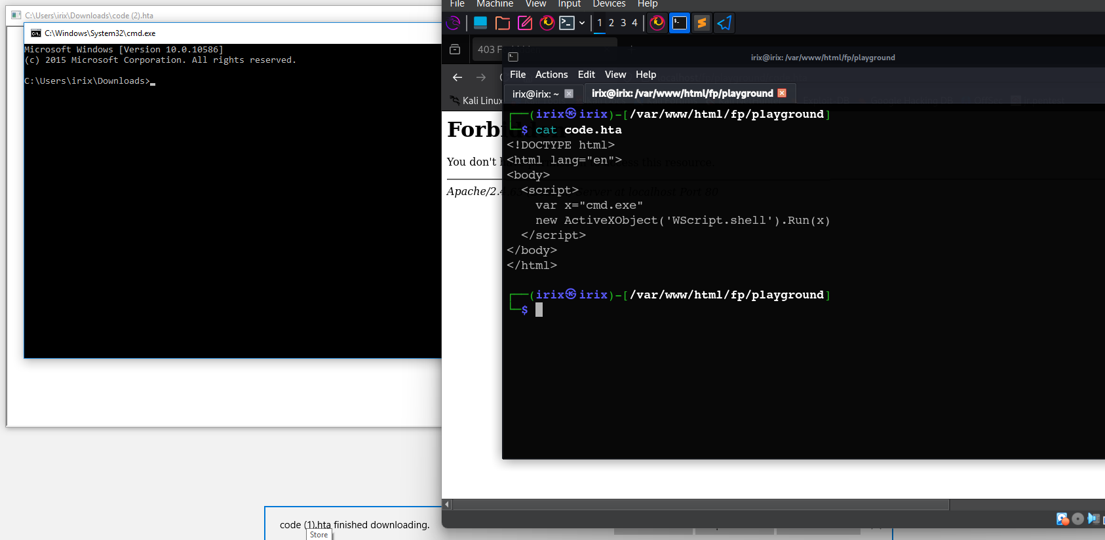Screen dimensions: 1105x540
Task: Click the 'code (1).hta finished downloading' notification
Action: point(355,525)
